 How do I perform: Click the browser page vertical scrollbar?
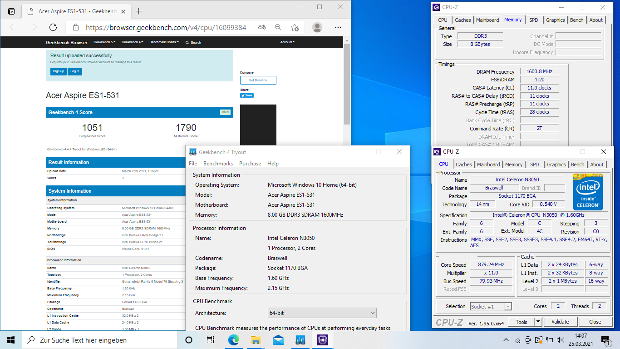click(x=347, y=84)
